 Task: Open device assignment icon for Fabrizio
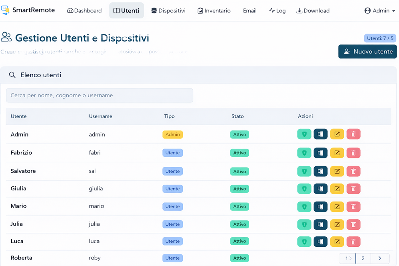pos(321,153)
